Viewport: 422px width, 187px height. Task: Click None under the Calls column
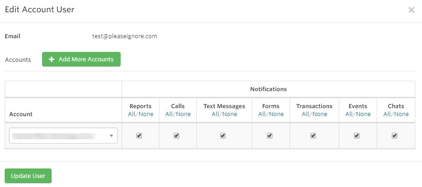point(184,114)
